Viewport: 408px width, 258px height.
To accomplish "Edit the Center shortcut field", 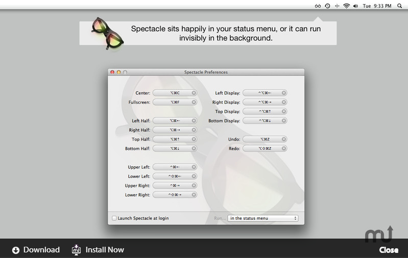I will click(x=175, y=93).
